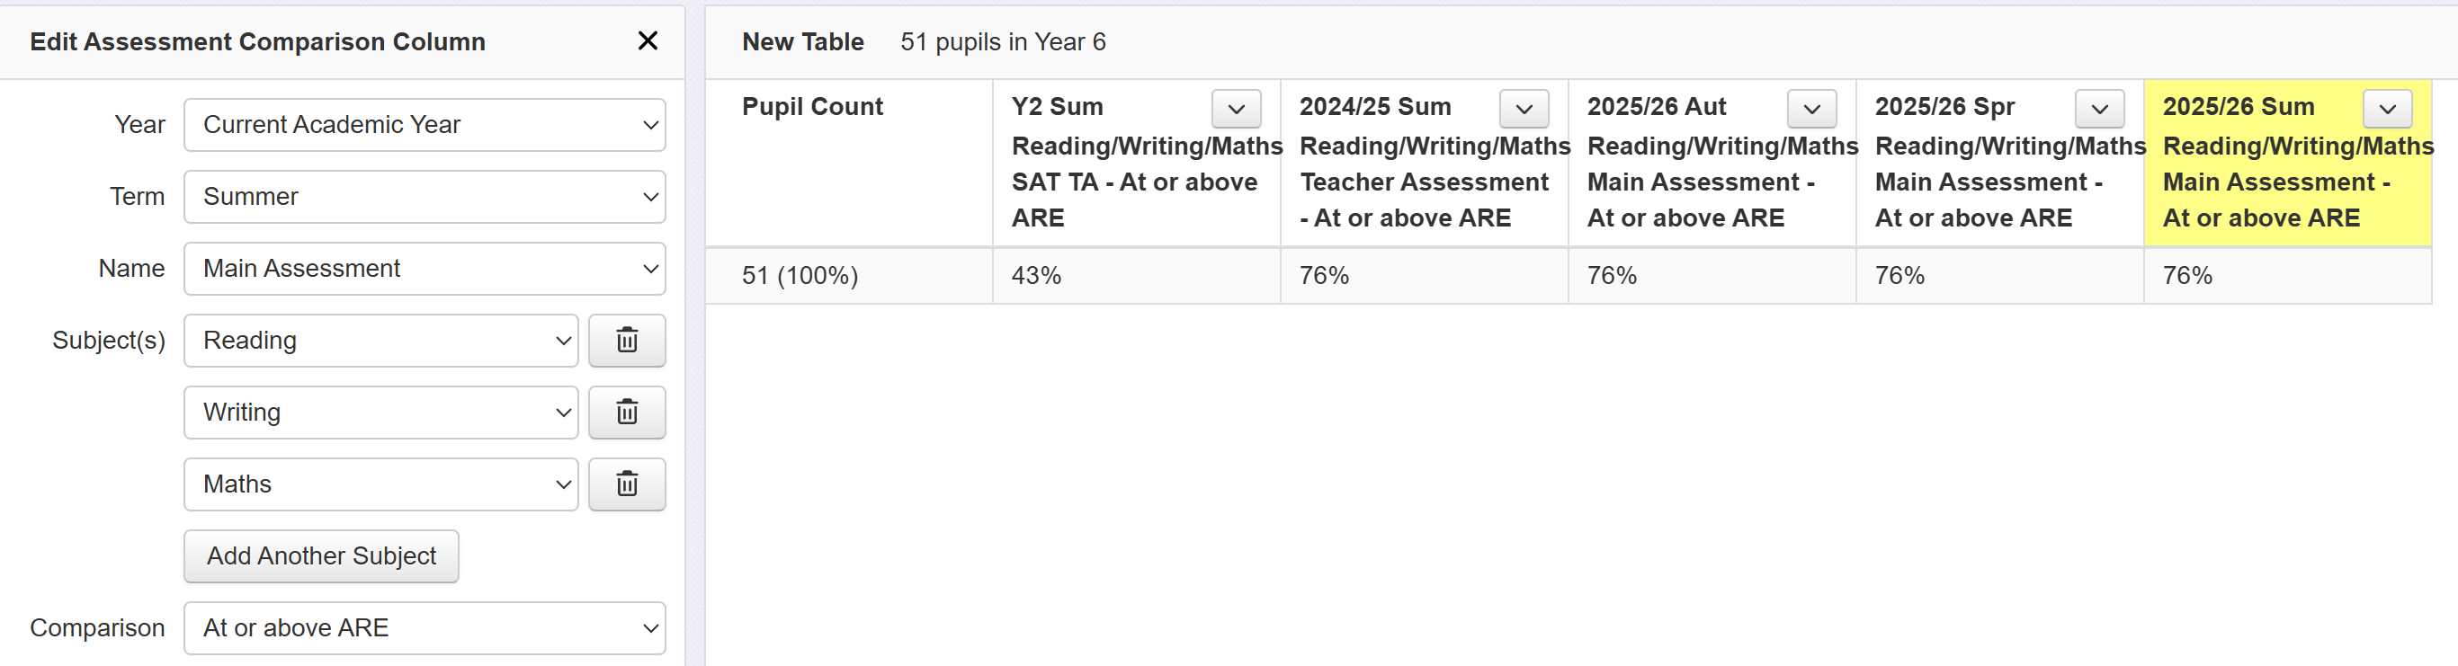Click the 43% cell under Y2 Sum

[x=1036, y=276]
